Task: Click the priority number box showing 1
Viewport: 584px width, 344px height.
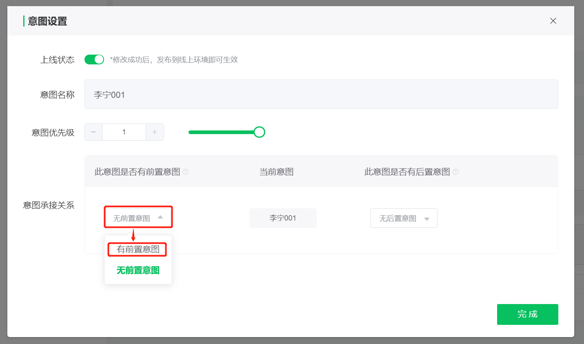Action: [x=124, y=132]
